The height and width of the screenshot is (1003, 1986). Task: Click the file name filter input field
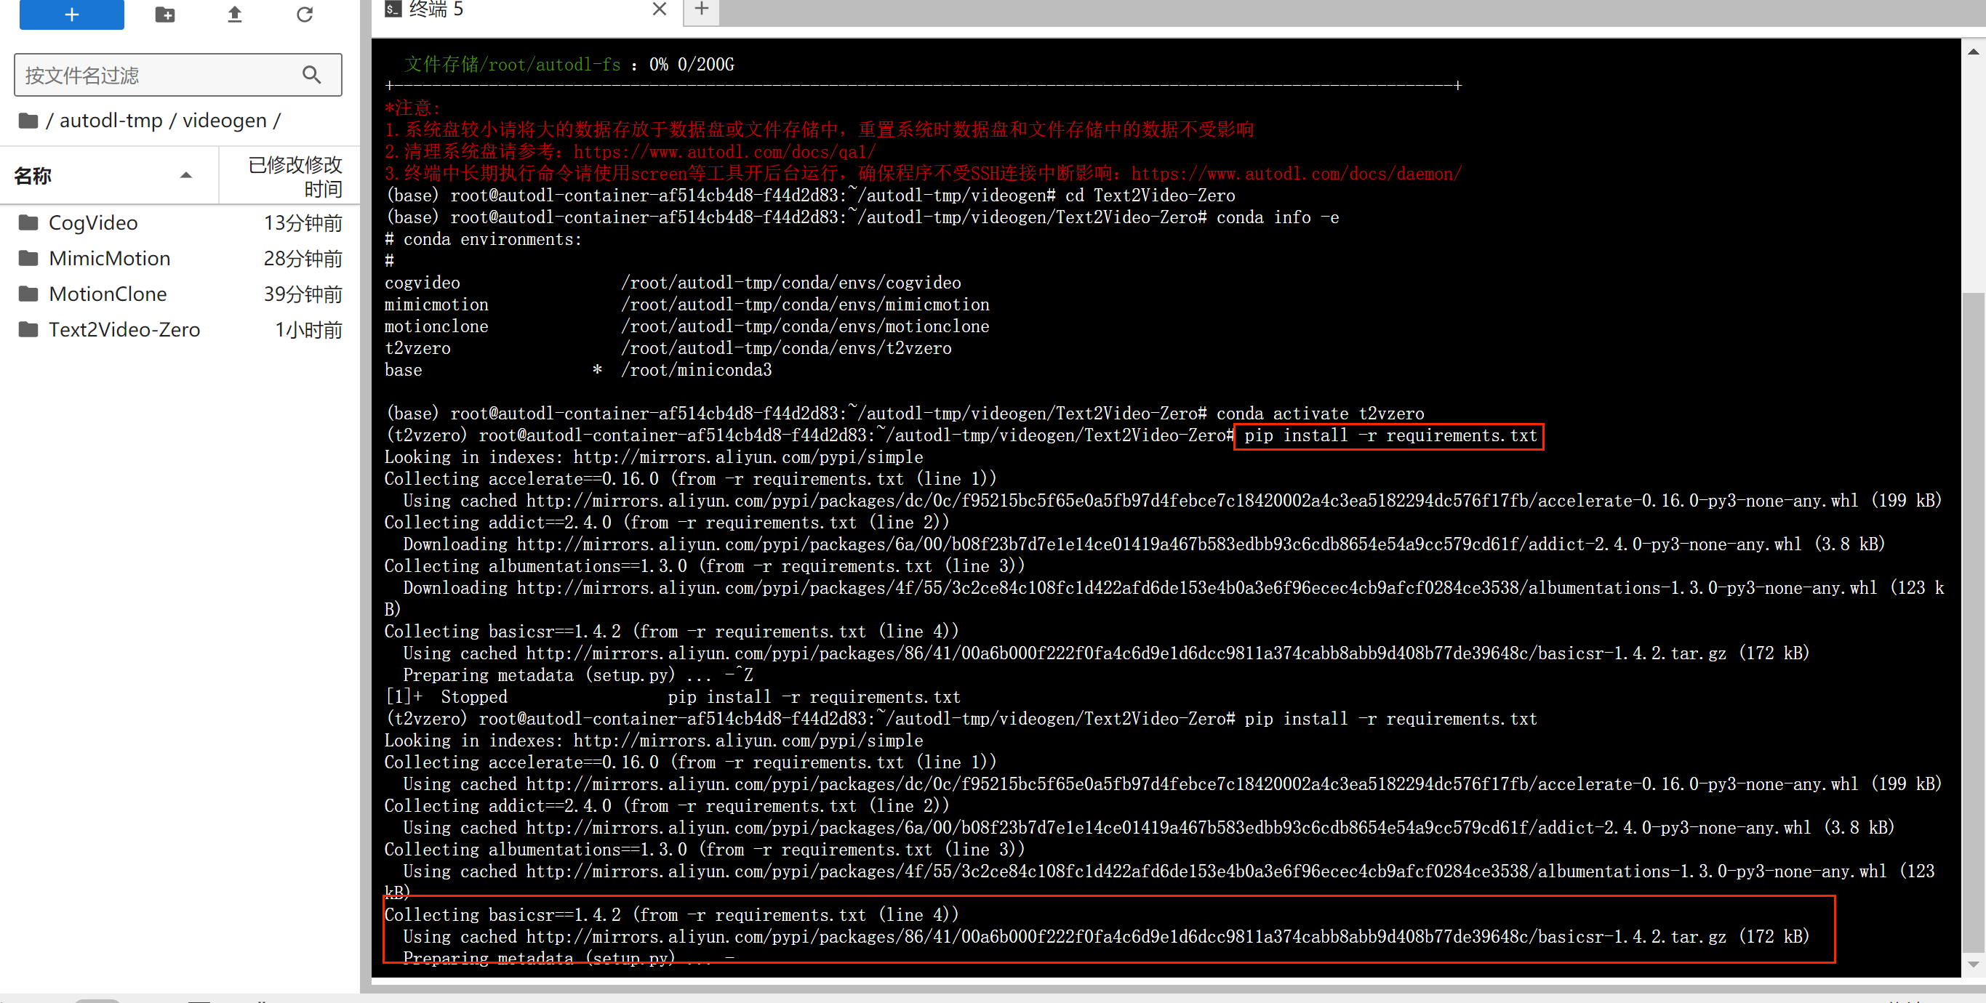[154, 75]
